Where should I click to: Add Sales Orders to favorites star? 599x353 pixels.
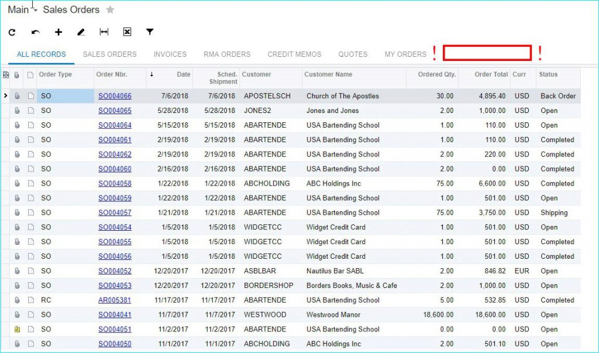coord(110,9)
